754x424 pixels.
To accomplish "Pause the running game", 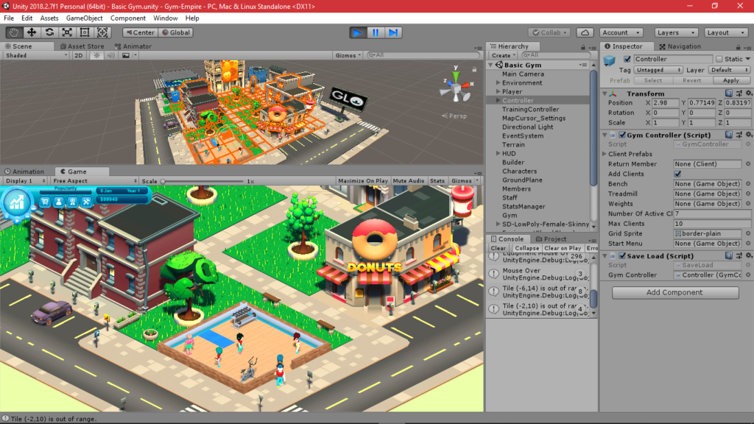I will click(x=376, y=32).
